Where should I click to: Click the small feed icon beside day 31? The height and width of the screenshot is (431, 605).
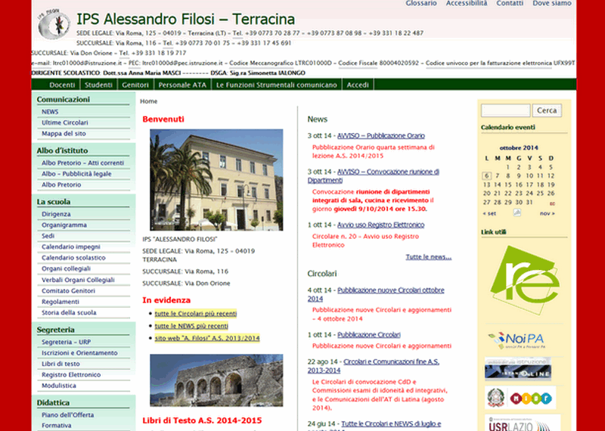(552, 203)
